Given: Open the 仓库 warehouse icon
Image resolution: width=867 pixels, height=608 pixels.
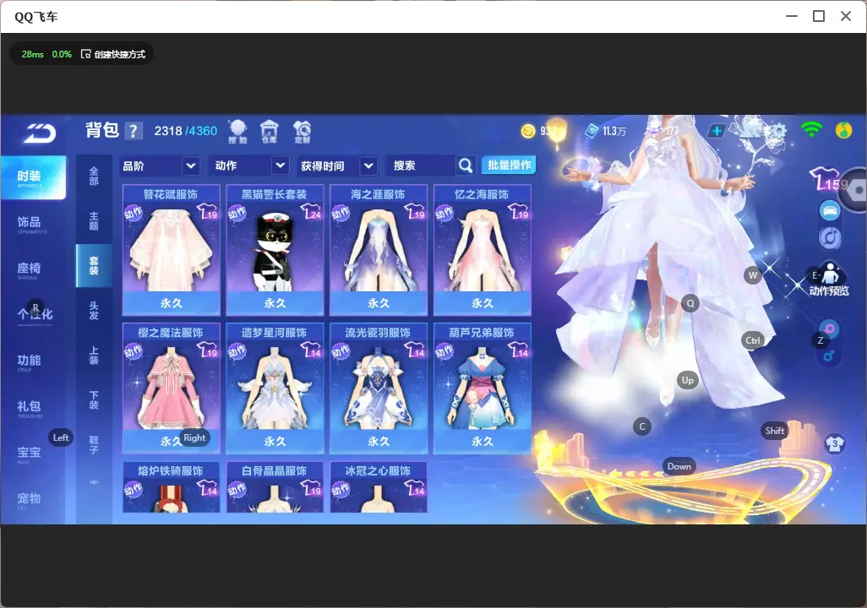Looking at the screenshot, I should pos(270,132).
